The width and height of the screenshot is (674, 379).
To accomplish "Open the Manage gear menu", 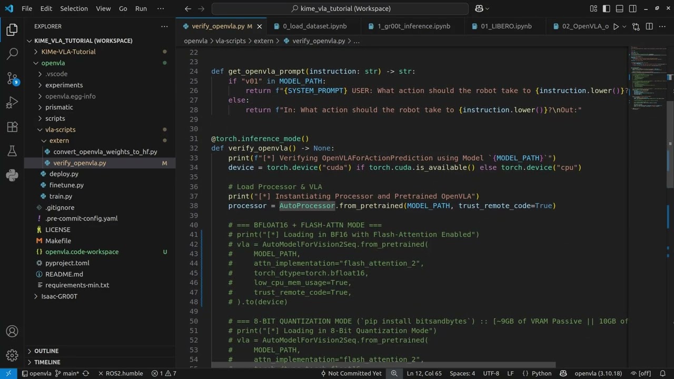I will 12,355.
